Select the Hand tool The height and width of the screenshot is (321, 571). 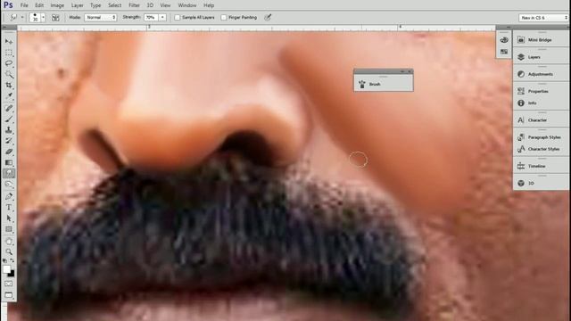click(9, 242)
